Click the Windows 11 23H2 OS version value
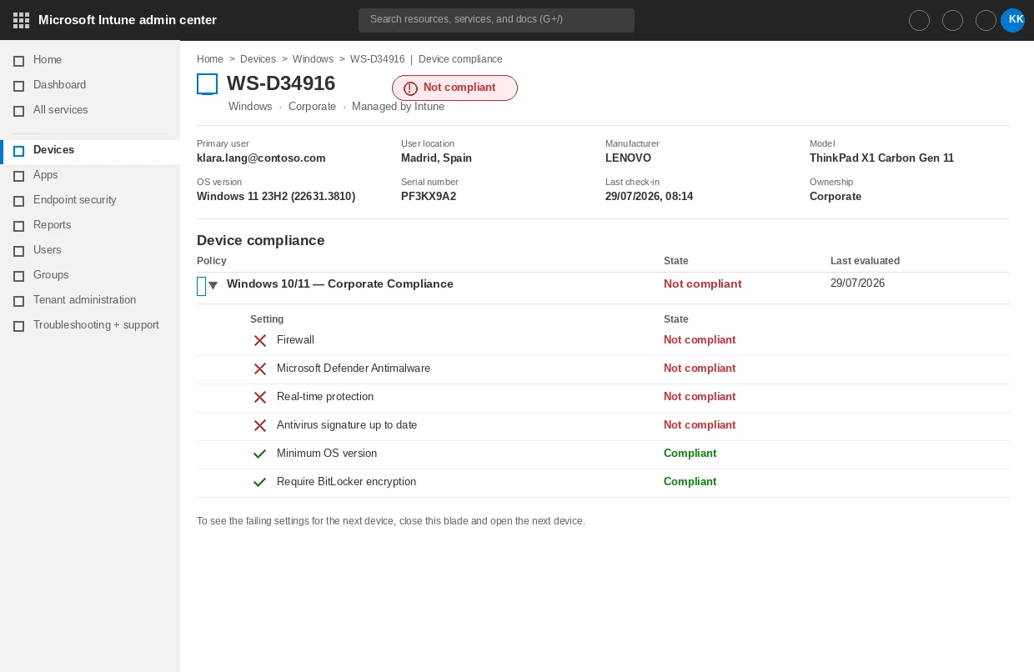Screen dimensions: 1034x672 click(x=276, y=197)
